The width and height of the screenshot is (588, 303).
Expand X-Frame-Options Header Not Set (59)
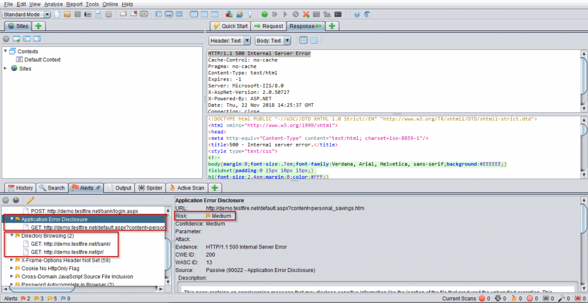(12, 260)
